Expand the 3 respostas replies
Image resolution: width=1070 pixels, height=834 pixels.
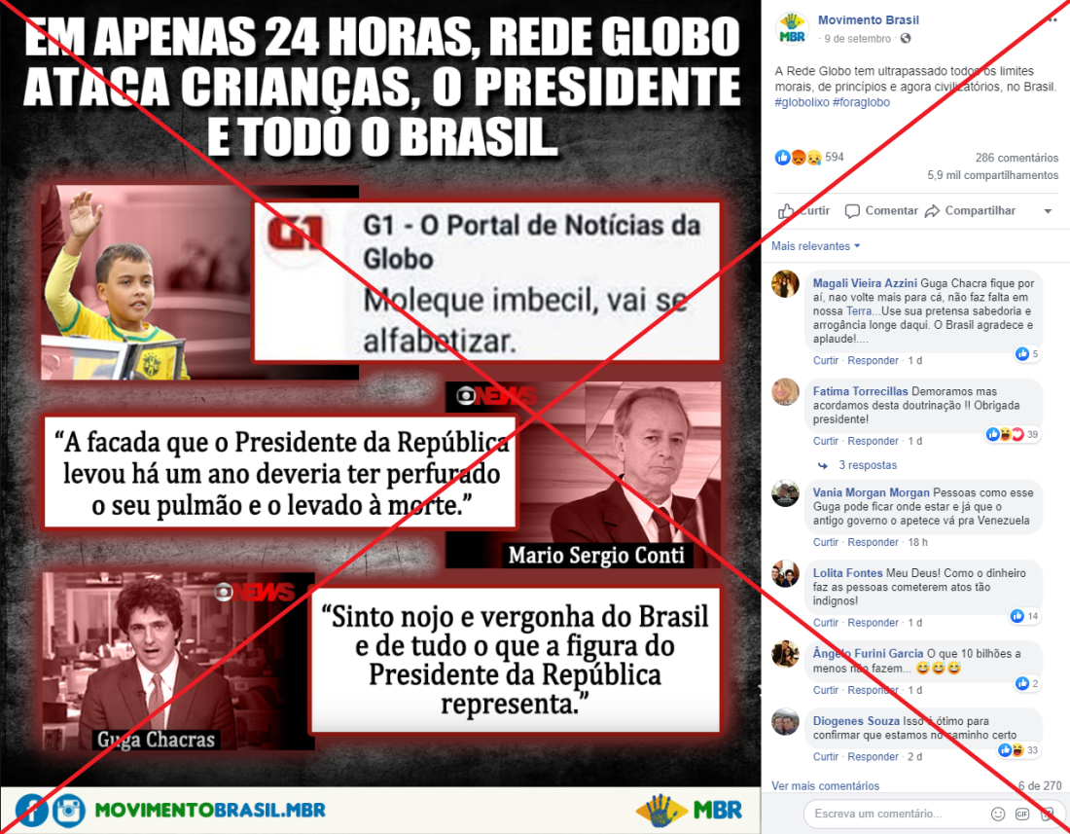point(868,465)
